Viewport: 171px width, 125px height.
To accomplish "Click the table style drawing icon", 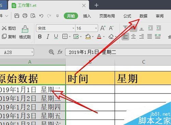I will [76, 37].
